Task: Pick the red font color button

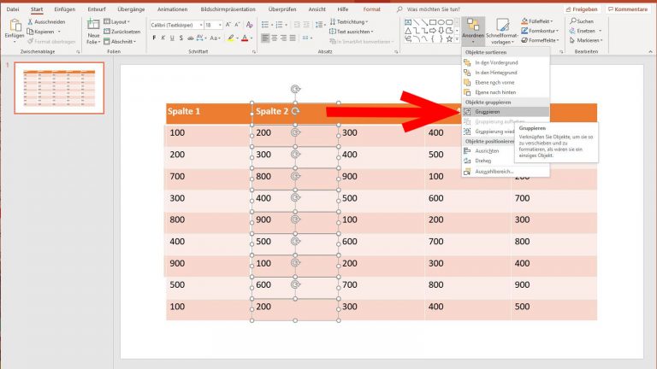Action: 246,38
